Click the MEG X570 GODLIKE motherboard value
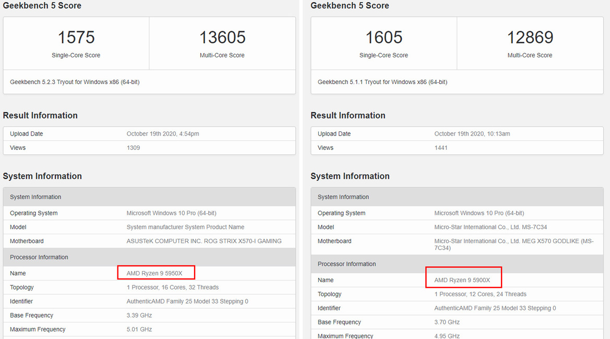Image resolution: width=610 pixels, height=339 pixels. point(514,245)
